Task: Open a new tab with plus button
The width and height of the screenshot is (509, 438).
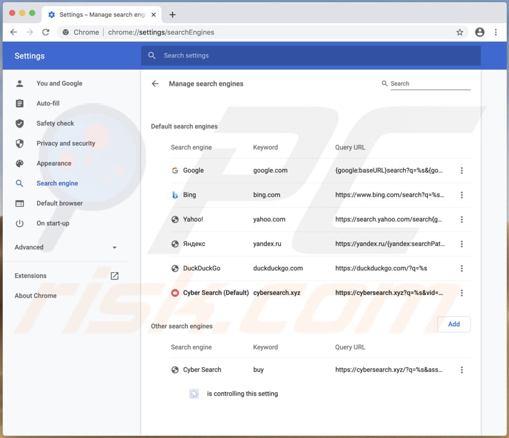Action: (173, 15)
